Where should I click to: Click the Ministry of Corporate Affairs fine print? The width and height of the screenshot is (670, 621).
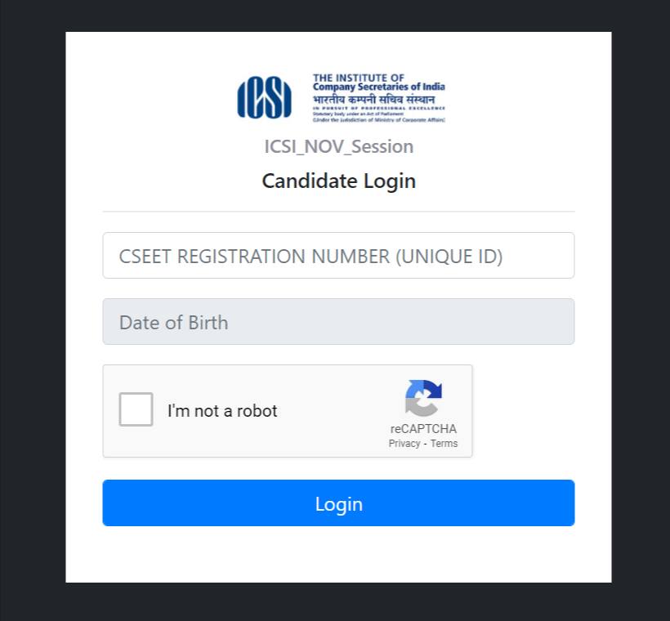(378, 120)
